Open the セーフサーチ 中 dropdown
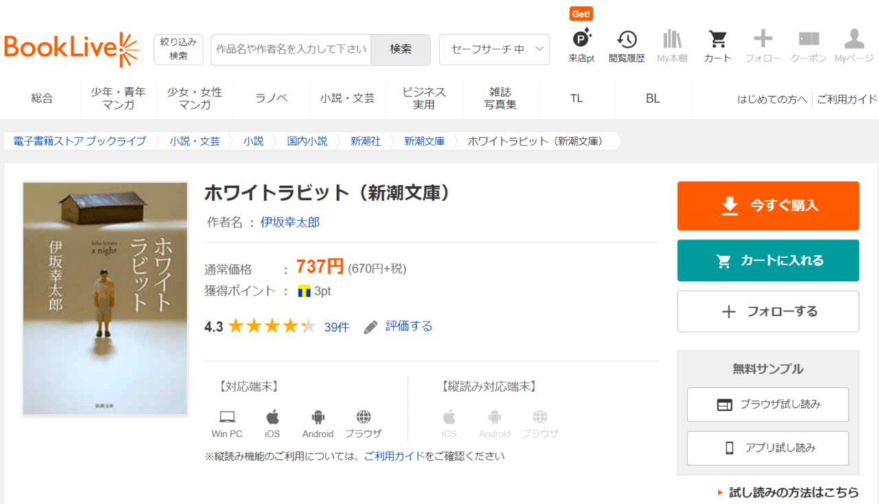 click(494, 49)
